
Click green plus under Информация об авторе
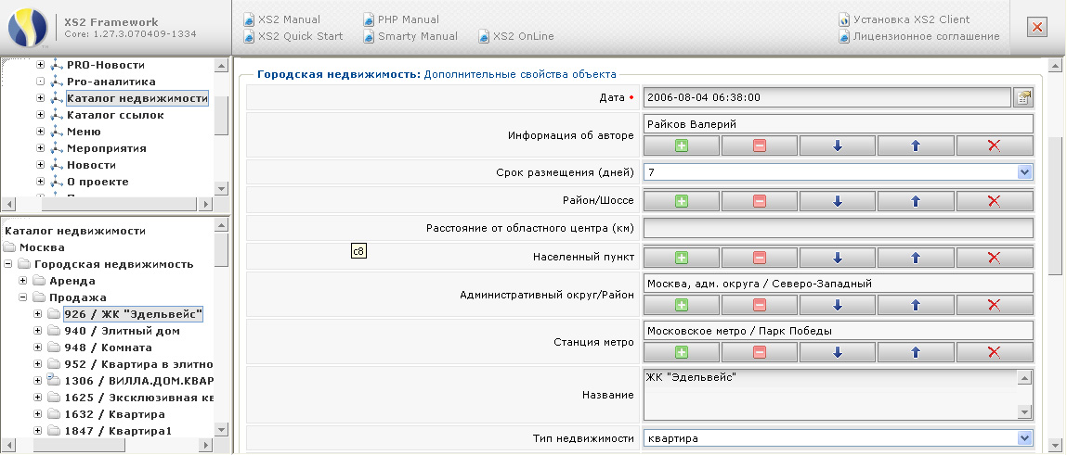681,145
